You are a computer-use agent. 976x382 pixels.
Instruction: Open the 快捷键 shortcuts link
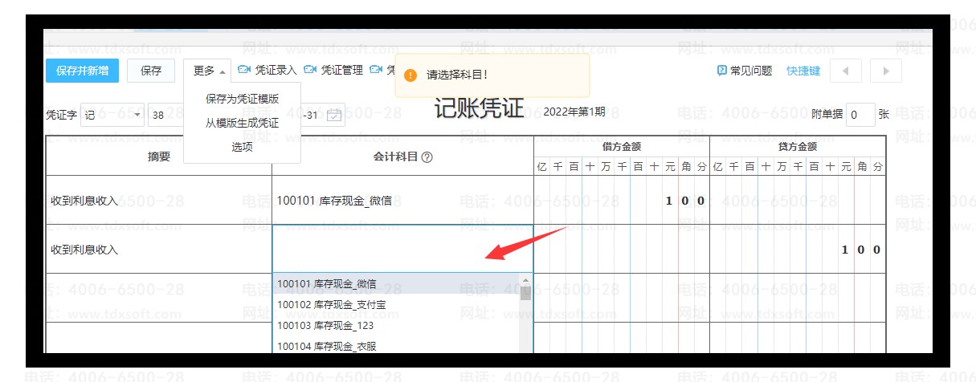pos(803,71)
